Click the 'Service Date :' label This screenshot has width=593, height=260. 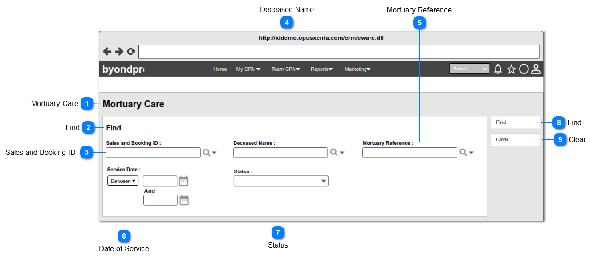pyautogui.click(x=124, y=170)
